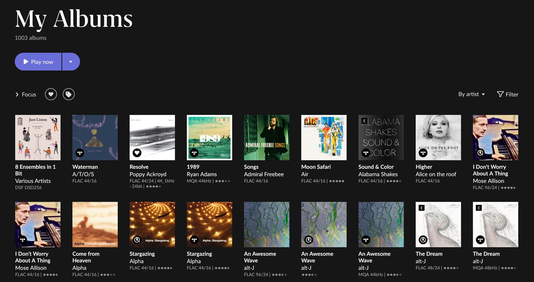Click the TIDAL badge on 1989 cover
This screenshot has width=534, height=282.
[194, 153]
